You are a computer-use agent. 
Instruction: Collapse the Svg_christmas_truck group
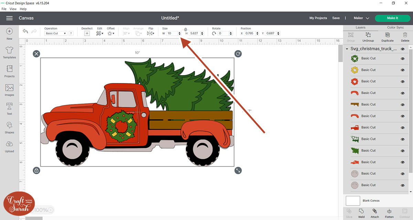[x=347, y=49]
